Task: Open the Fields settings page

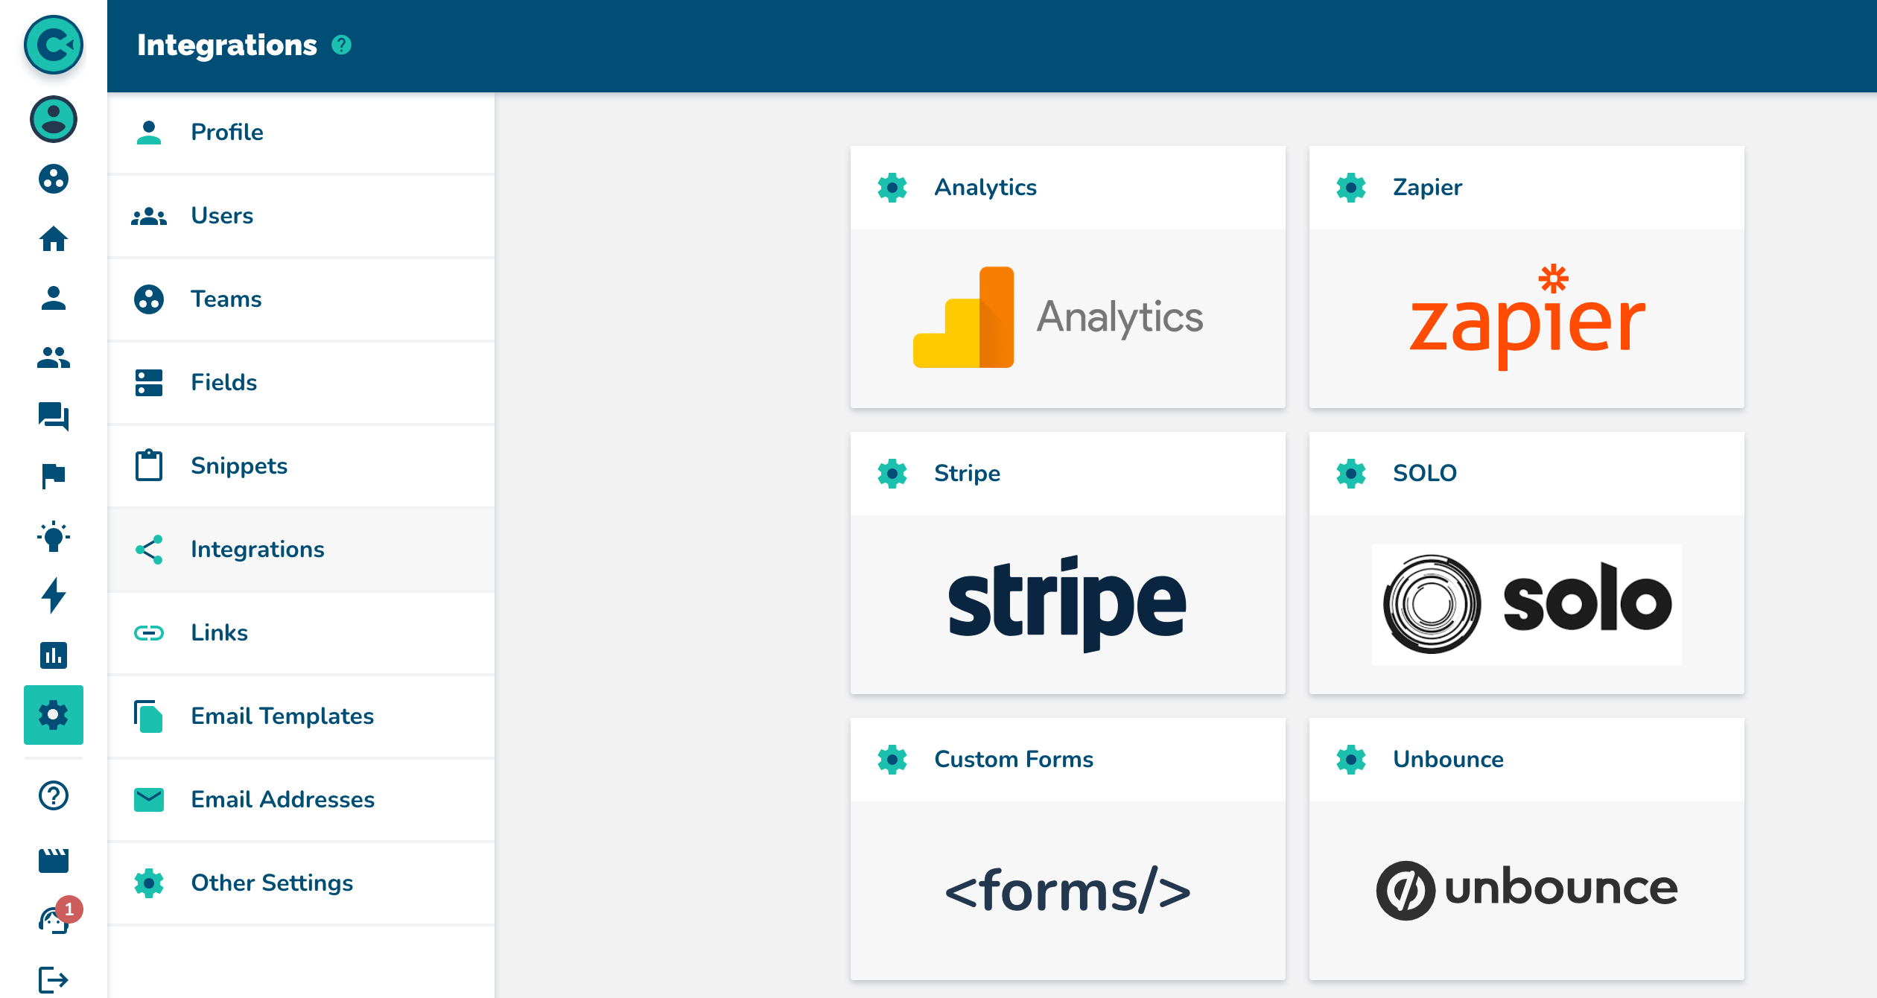Action: 223,382
